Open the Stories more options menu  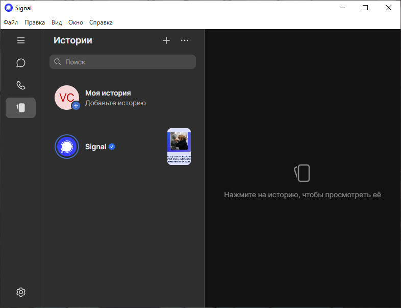(185, 40)
